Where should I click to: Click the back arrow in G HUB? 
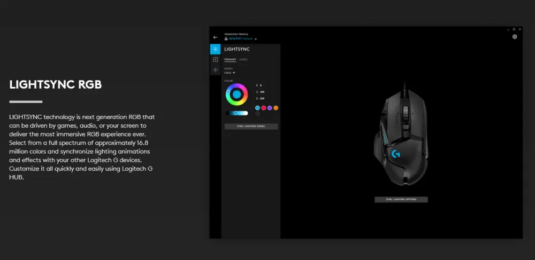coord(215,37)
